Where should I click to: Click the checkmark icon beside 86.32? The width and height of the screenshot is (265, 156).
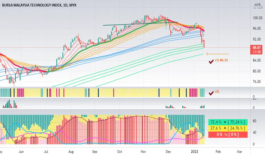click(x=211, y=62)
